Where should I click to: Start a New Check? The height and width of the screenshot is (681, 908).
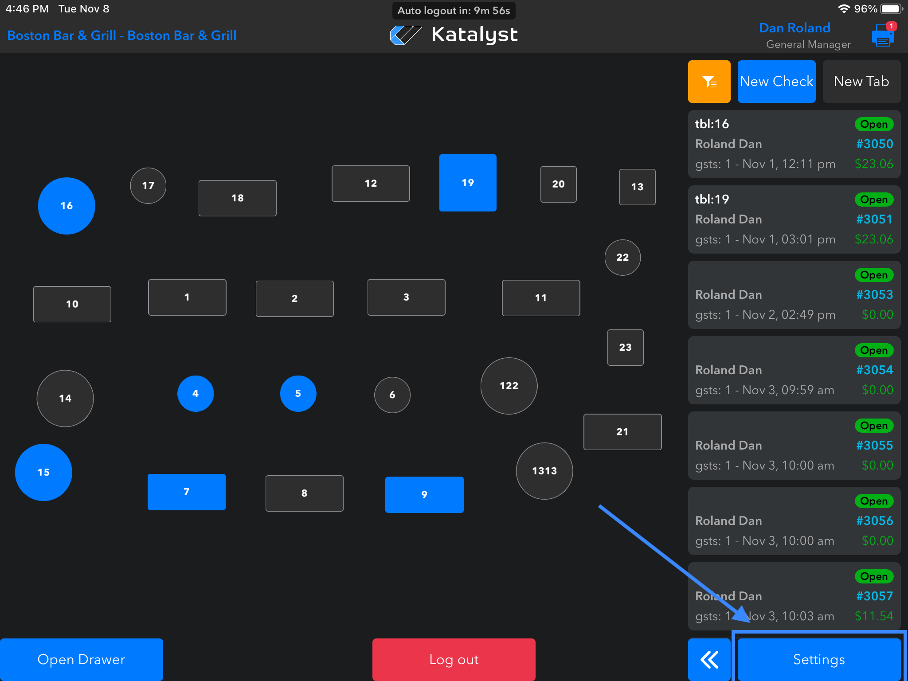pyautogui.click(x=776, y=82)
